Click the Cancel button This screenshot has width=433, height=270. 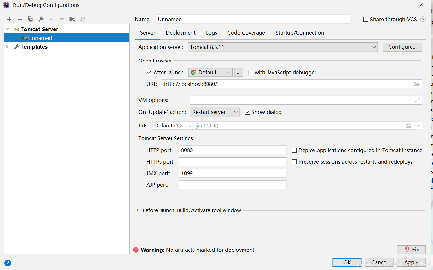click(x=379, y=262)
